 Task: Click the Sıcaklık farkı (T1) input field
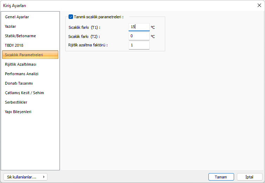[139, 27]
